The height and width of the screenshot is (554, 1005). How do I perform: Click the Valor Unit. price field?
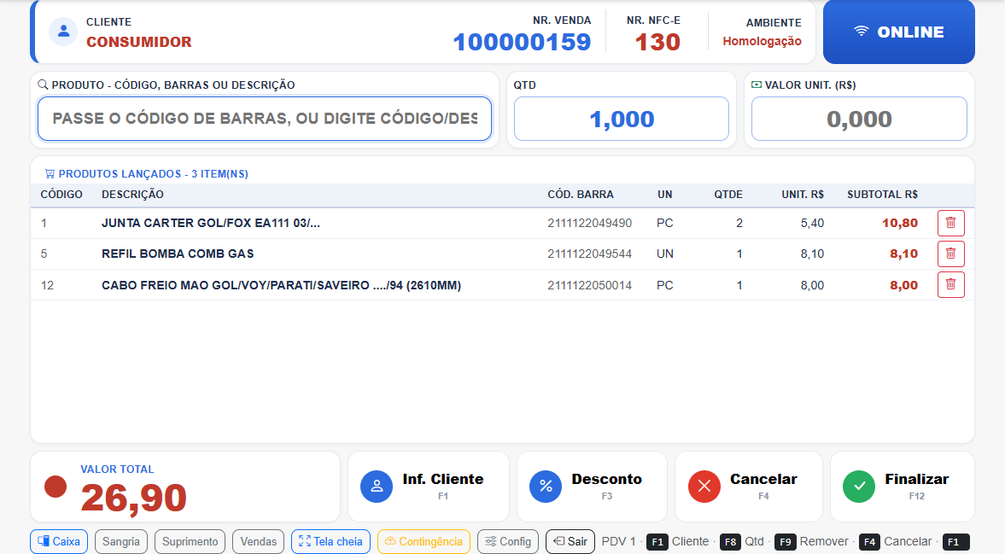coord(859,119)
